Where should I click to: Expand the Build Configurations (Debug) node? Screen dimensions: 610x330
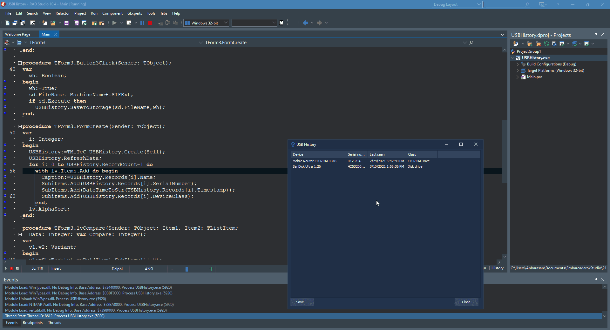518,64
